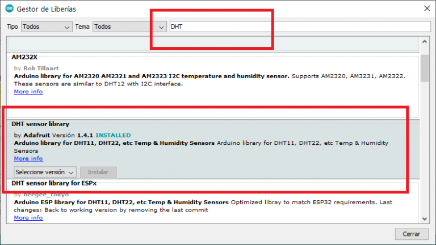436x245 pixels.
Task: Open the Tipo dropdown
Action: (47, 27)
